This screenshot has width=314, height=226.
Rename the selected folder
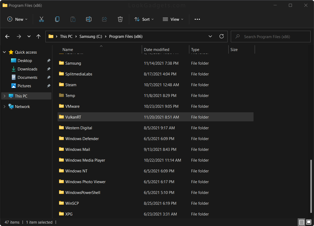point(89,19)
